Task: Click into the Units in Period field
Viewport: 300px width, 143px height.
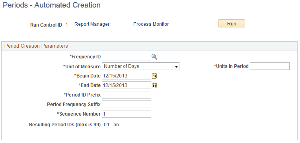Action: 270,66
